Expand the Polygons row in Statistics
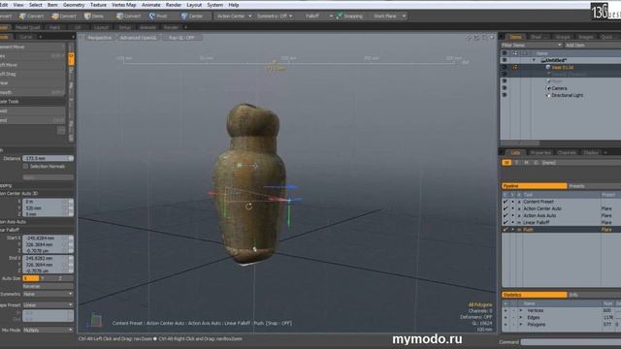621x349 pixels. pyautogui.click(x=521, y=325)
